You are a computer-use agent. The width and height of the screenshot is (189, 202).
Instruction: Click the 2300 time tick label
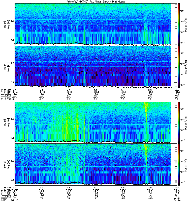pos(96,198)
